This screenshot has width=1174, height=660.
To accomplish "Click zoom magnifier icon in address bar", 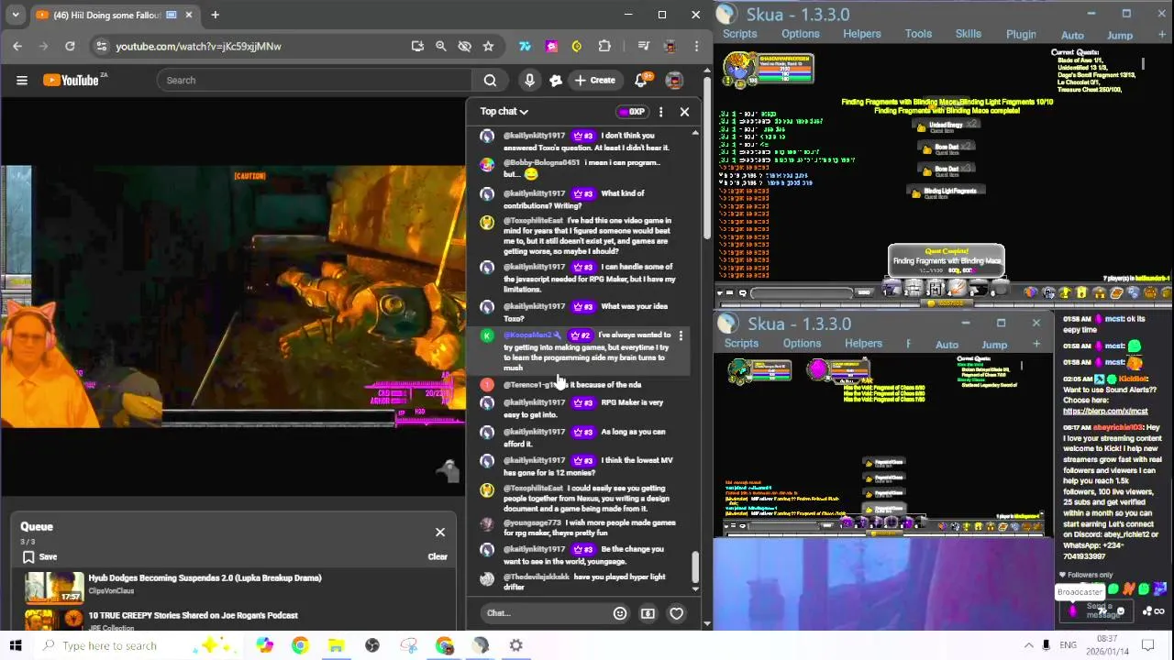I will coord(441,46).
